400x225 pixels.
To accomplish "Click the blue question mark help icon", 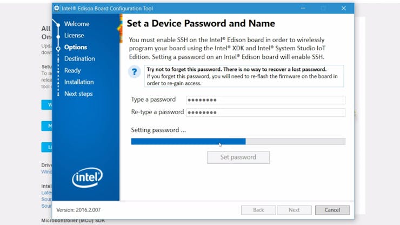I will pyautogui.click(x=134, y=72).
